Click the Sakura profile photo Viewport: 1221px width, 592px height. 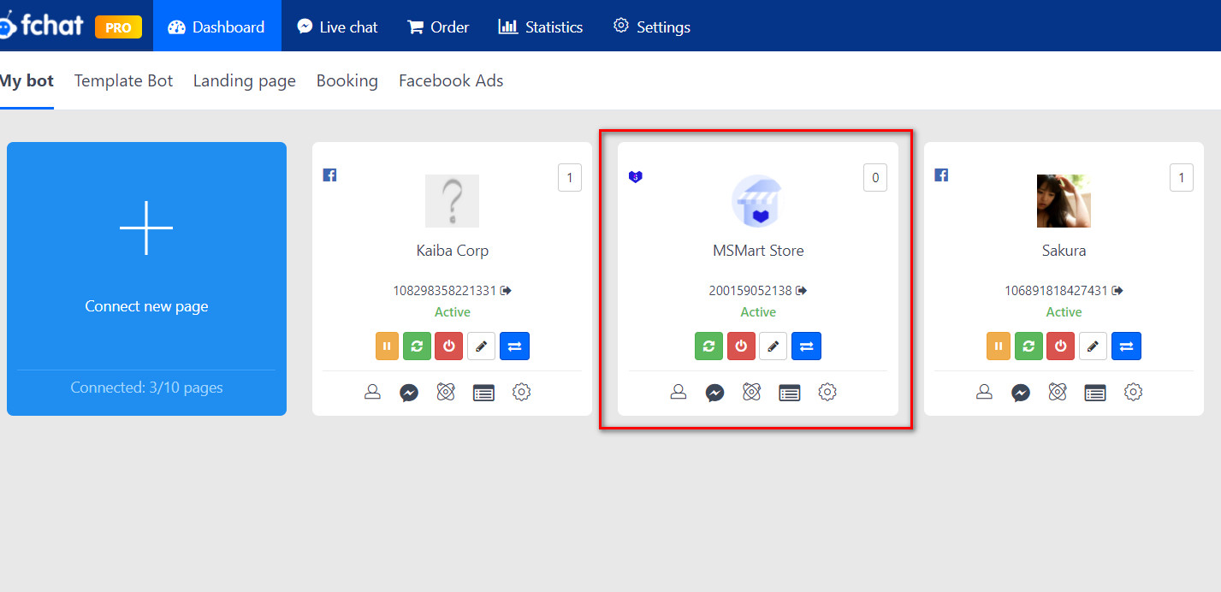click(x=1064, y=201)
